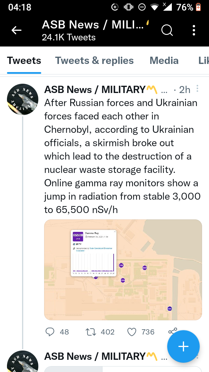Switch to the Tweets & replies tab
This screenshot has width=209, height=372.
pos(94,60)
